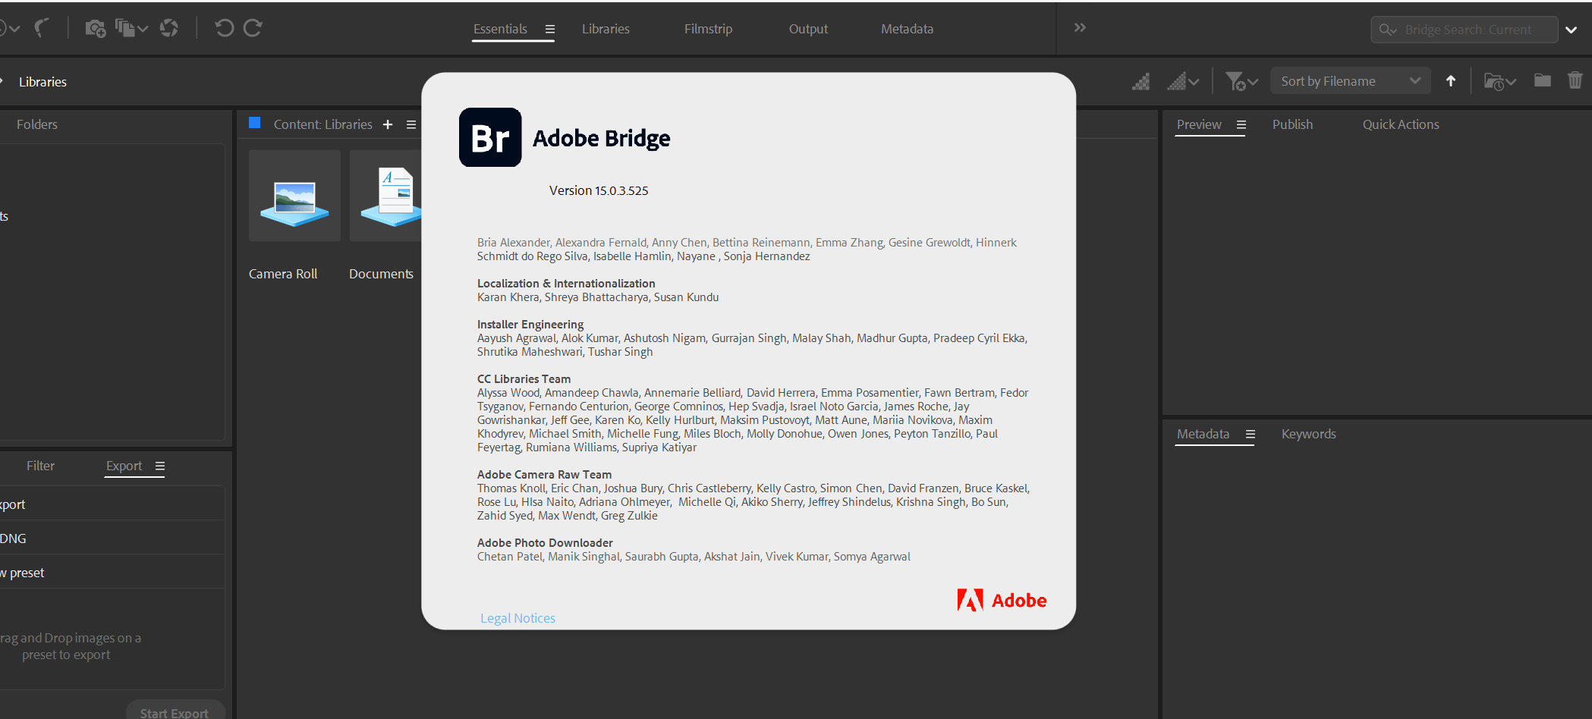Click the Delete trash icon
1592x719 pixels.
coord(1575,80)
